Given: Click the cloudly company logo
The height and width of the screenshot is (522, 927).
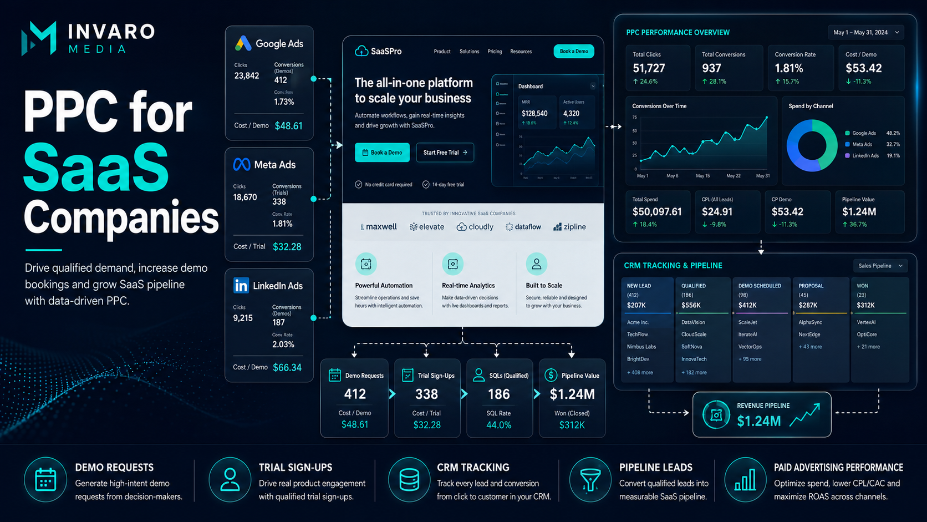Looking at the screenshot, I should tap(475, 227).
